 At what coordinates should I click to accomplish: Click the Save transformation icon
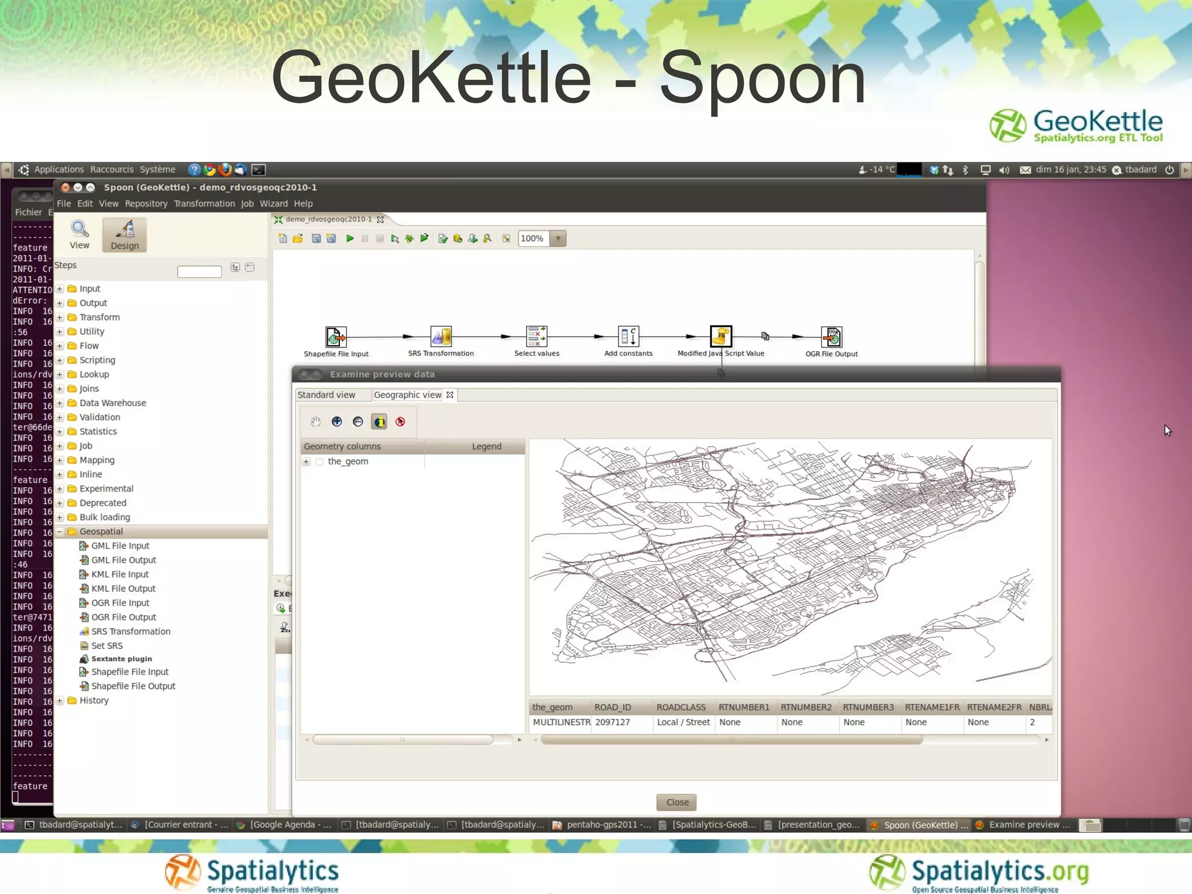click(316, 238)
